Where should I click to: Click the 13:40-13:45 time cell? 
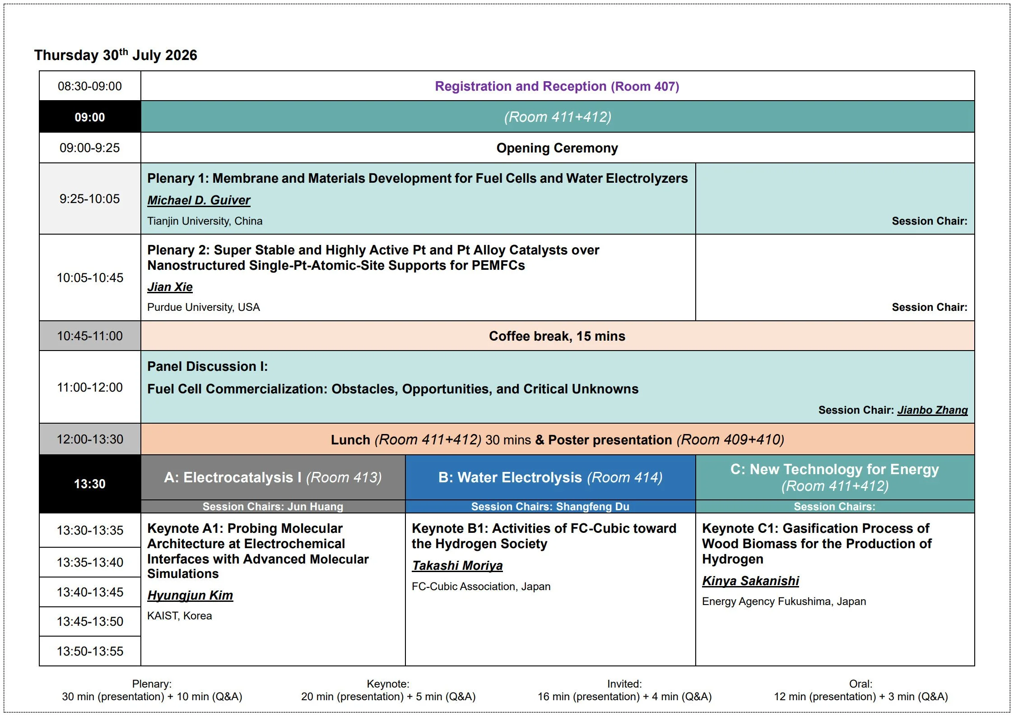coord(90,592)
